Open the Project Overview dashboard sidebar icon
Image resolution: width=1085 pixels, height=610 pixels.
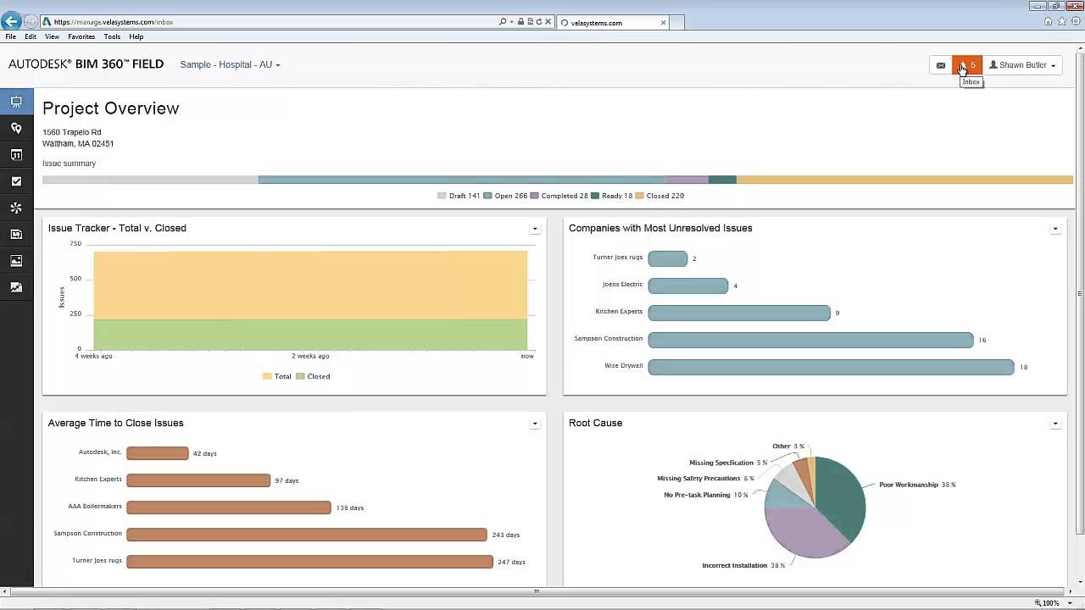(x=16, y=102)
